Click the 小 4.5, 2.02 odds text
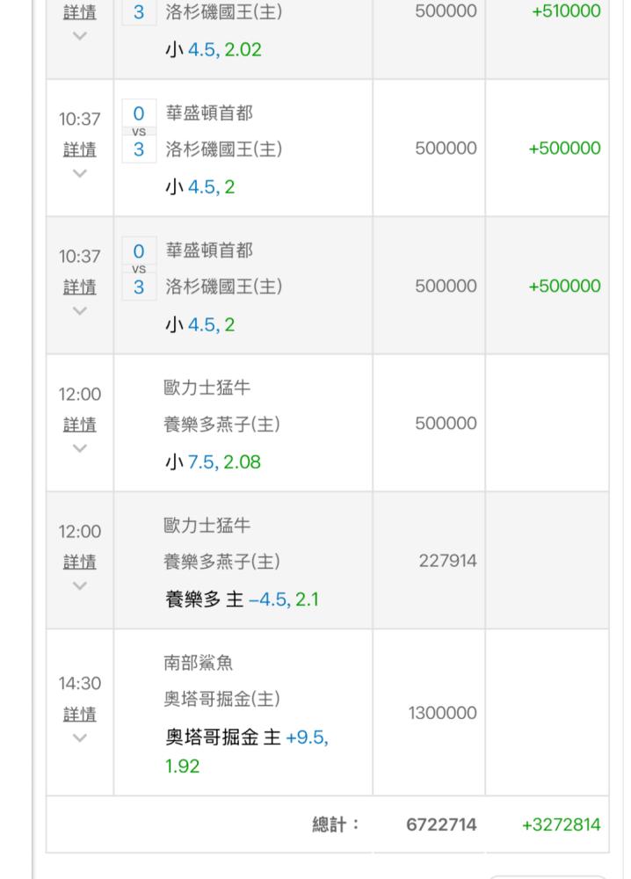 point(214,50)
